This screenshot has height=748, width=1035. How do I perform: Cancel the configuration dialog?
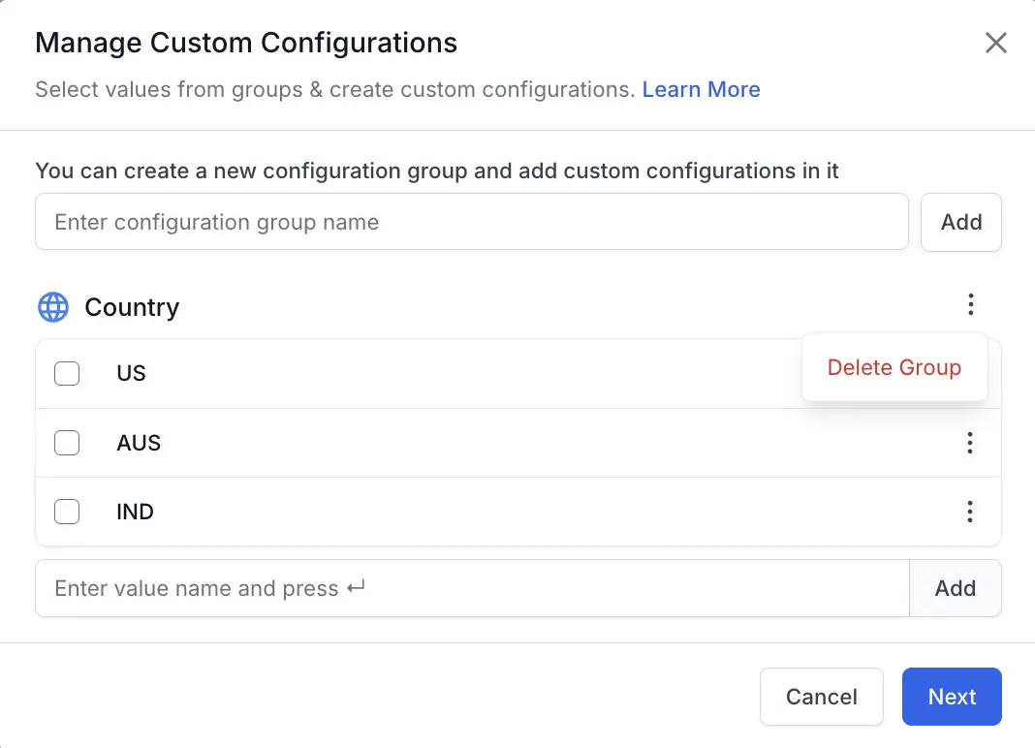[x=821, y=697]
